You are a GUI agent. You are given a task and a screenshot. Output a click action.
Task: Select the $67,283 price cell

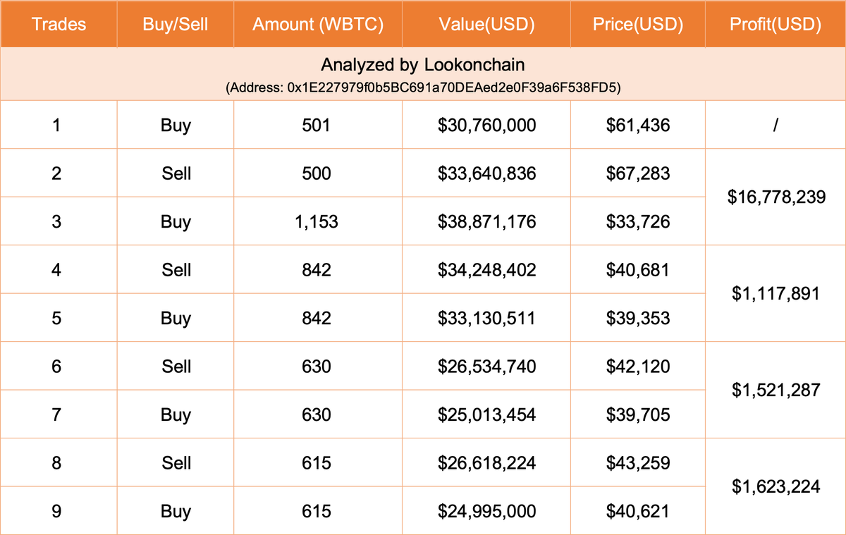tap(638, 173)
